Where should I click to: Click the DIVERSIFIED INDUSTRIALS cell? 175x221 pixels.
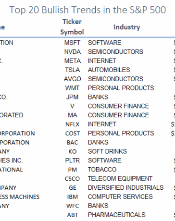click(125, 187)
